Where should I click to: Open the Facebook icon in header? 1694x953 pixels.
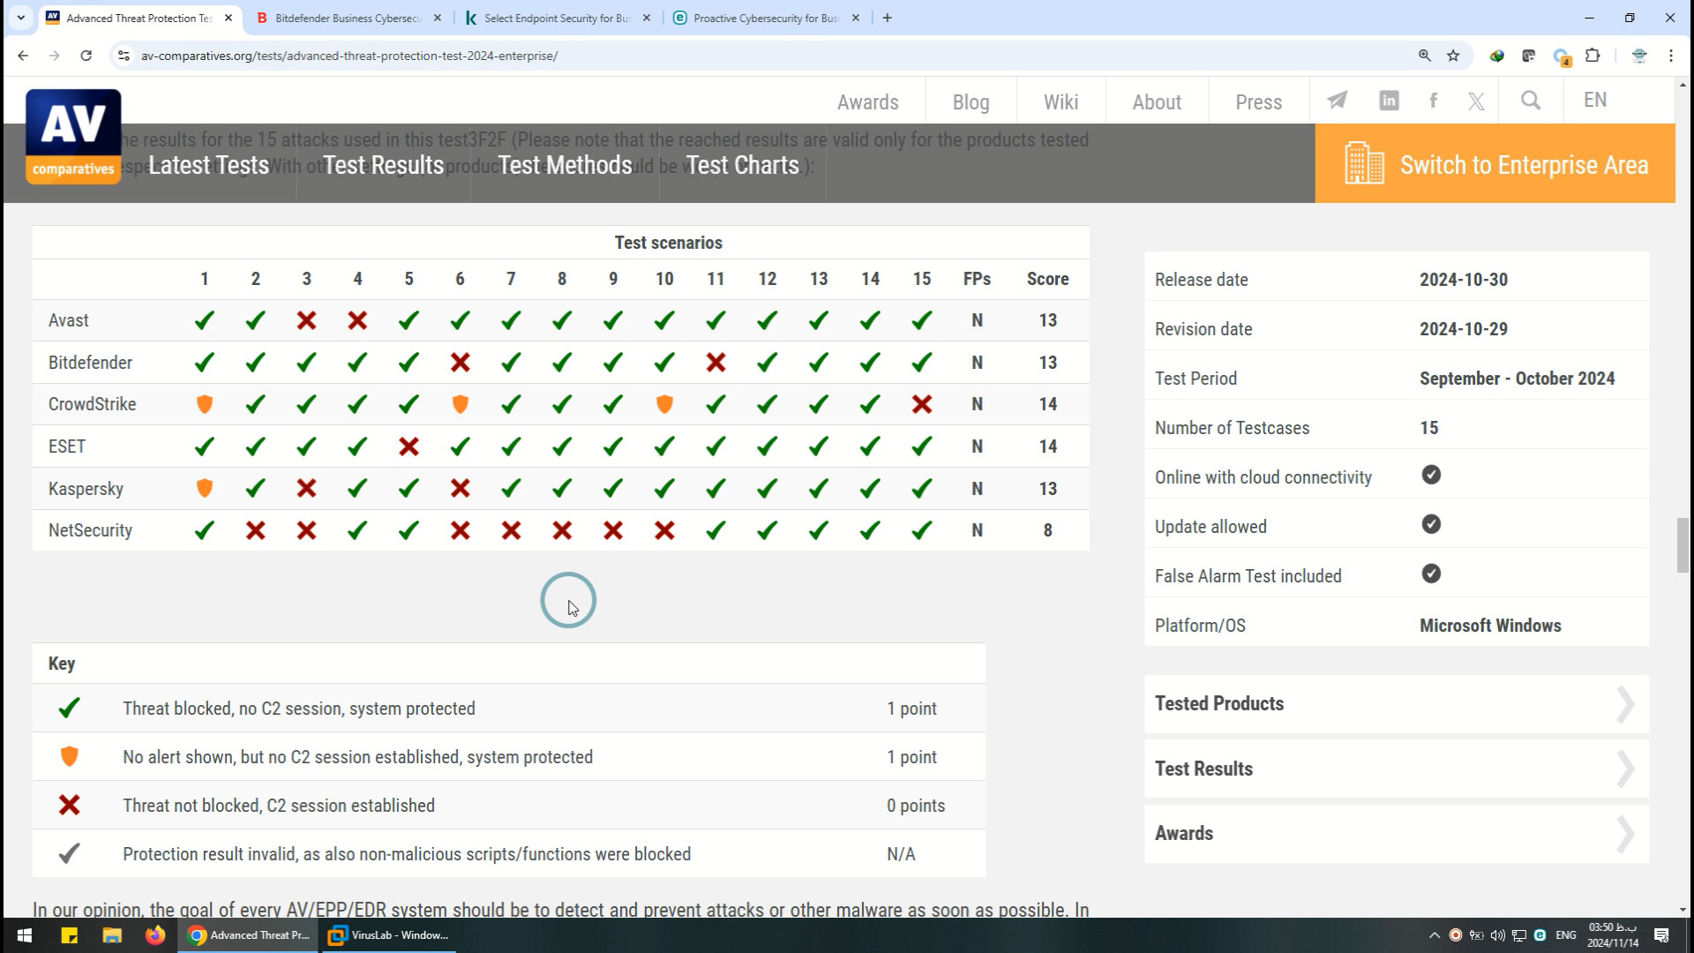(x=1434, y=101)
